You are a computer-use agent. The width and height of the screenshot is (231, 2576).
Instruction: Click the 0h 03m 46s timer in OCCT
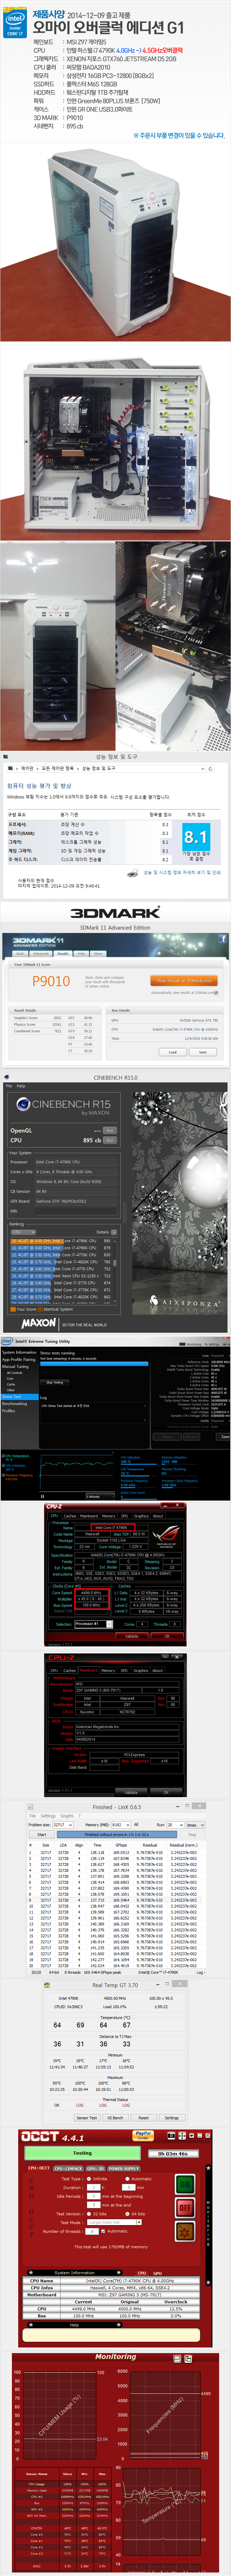(174, 2153)
